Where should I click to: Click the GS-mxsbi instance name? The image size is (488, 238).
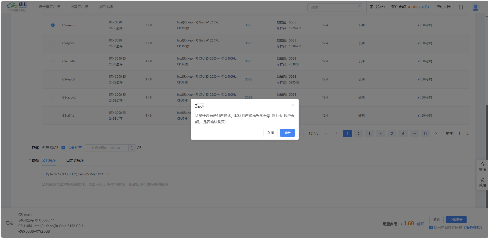[69, 25]
